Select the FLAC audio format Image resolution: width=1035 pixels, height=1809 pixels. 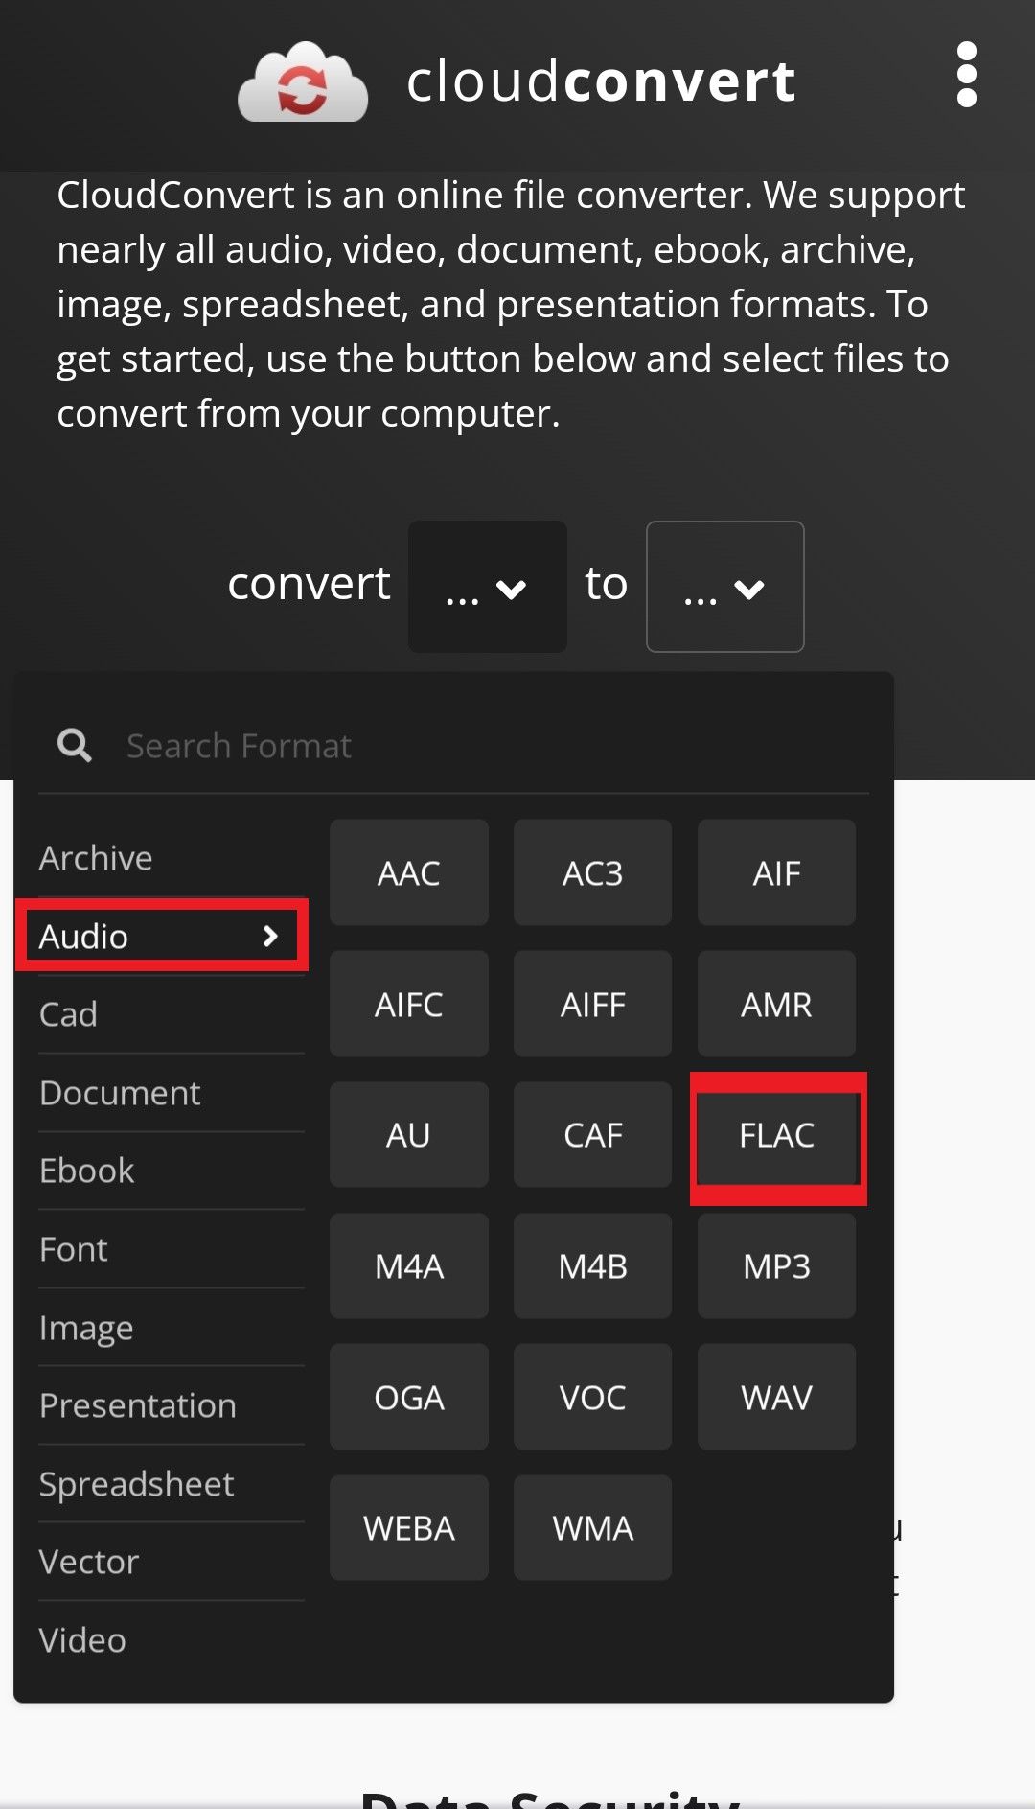(776, 1135)
